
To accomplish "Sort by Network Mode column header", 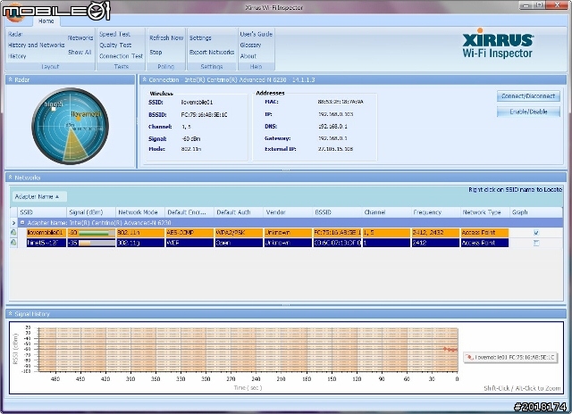I will (140, 212).
